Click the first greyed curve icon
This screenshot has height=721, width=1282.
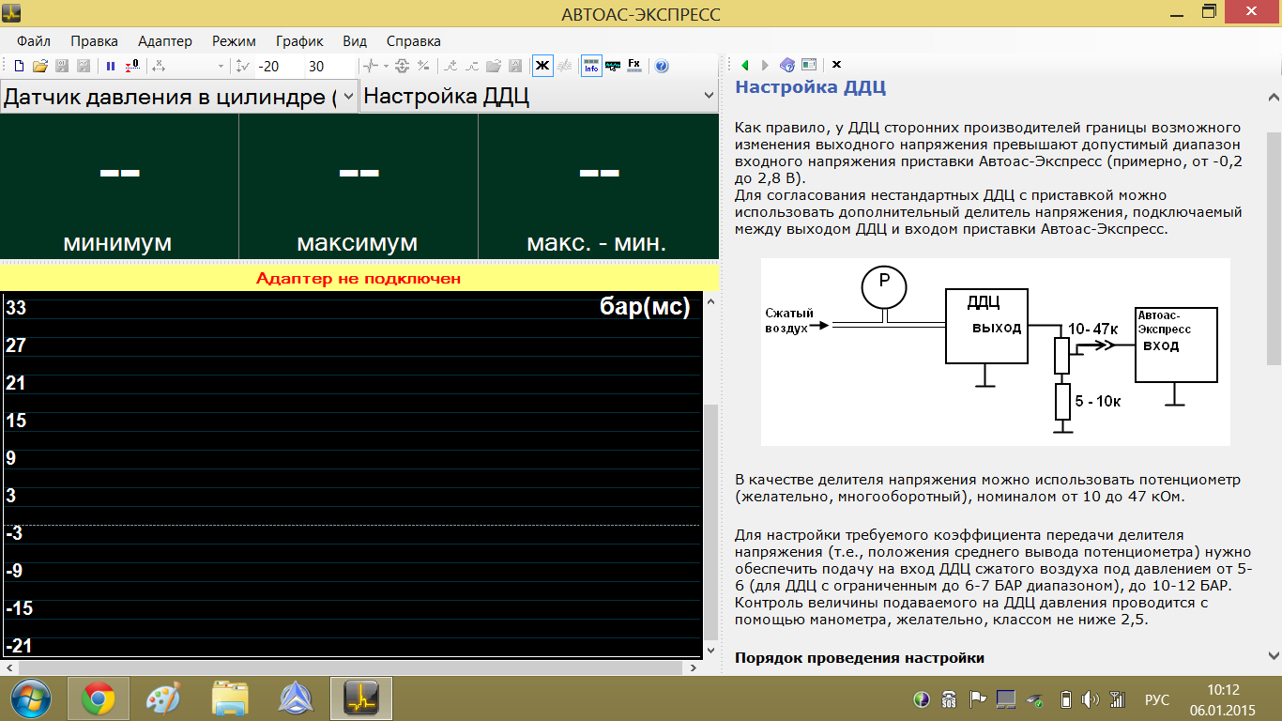click(450, 67)
